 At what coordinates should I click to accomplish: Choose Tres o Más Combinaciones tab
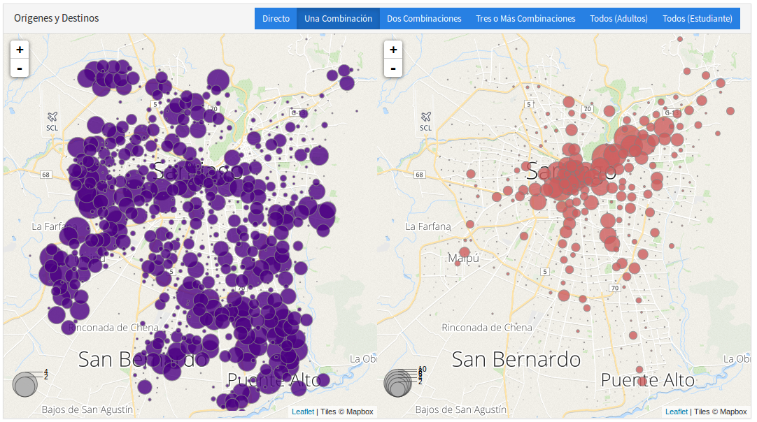525,18
